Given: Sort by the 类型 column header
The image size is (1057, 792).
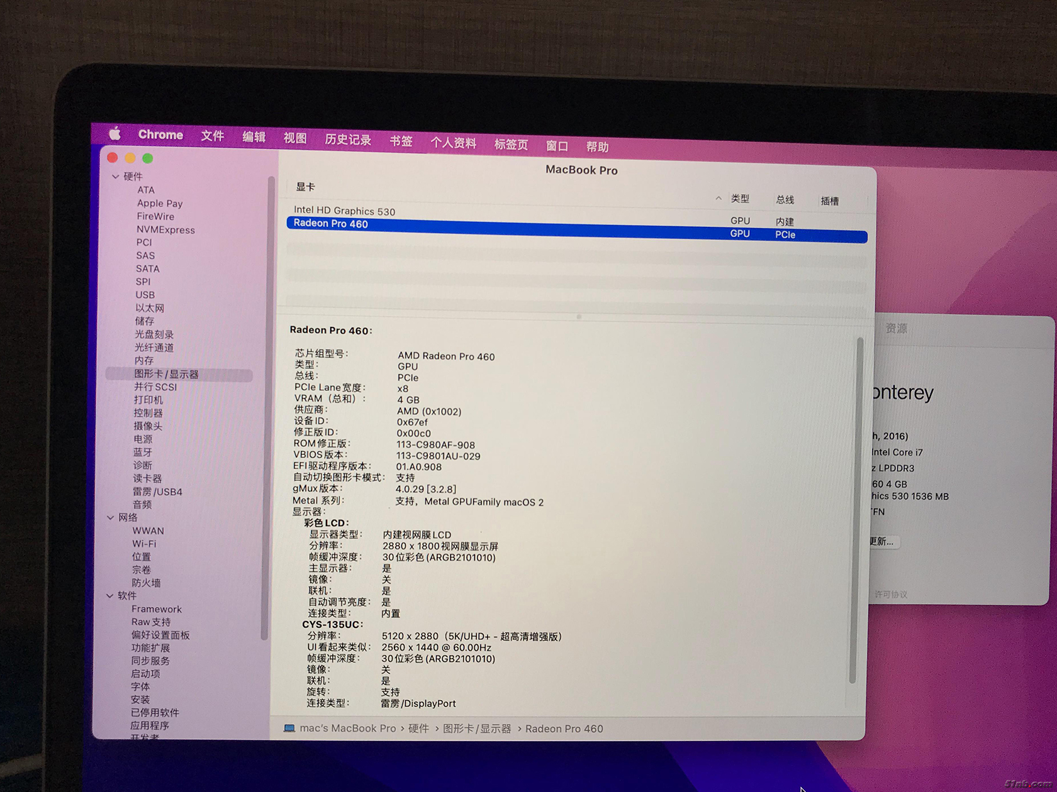Looking at the screenshot, I should (x=740, y=199).
